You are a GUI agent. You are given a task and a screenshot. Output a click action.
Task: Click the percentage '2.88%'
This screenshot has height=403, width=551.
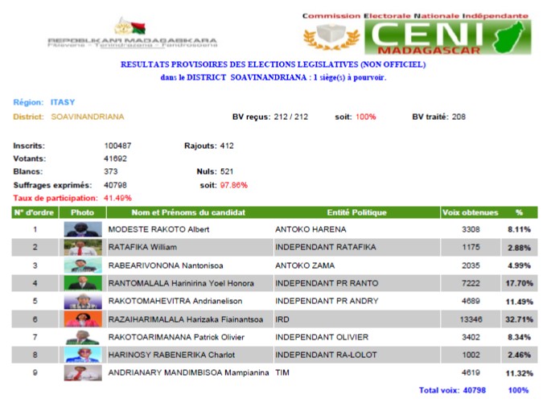(x=520, y=248)
